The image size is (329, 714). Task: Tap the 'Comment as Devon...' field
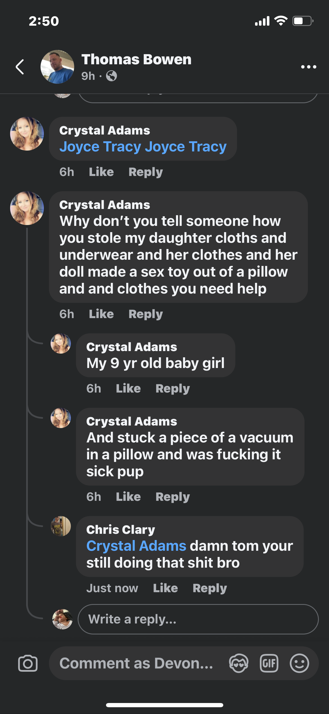point(137,663)
